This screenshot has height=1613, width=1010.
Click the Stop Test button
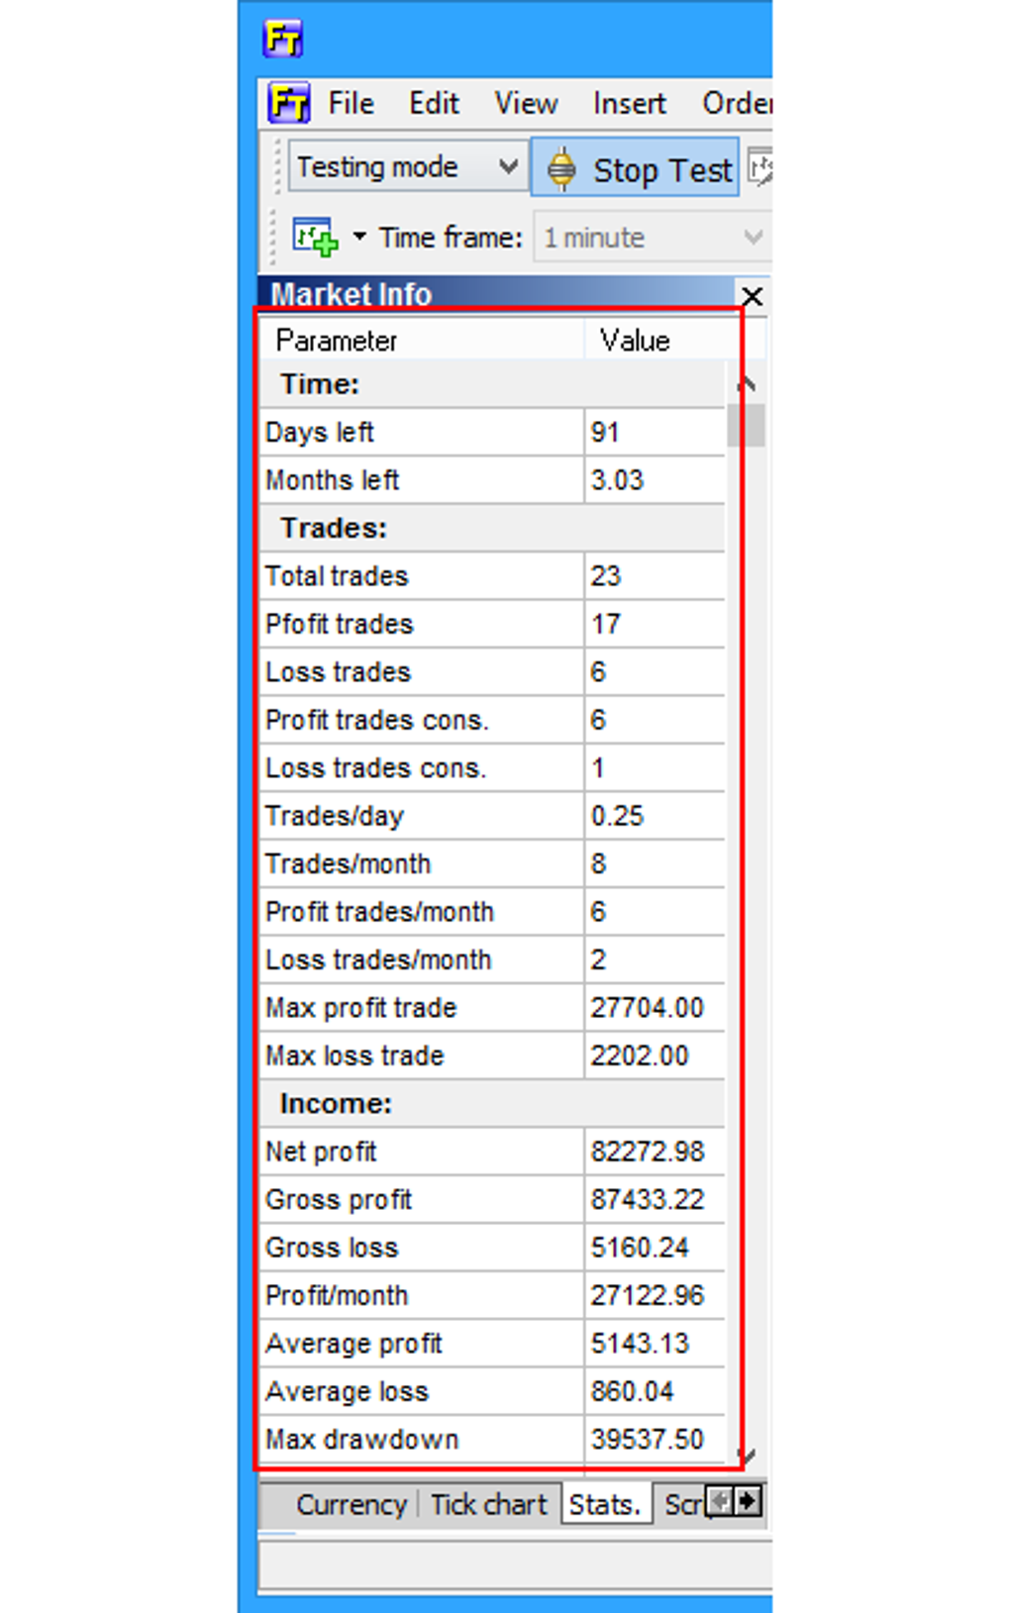(636, 168)
